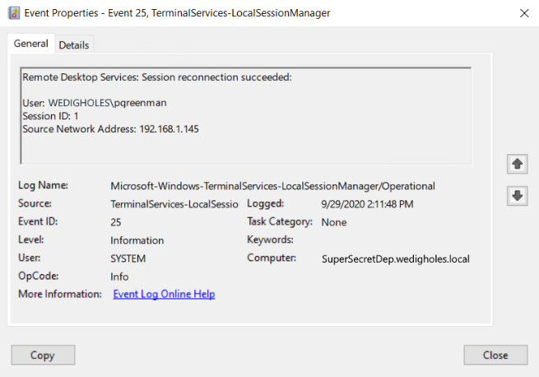Click the Level value Information
This screenshot has width=539, height=377.
point(137,240)
